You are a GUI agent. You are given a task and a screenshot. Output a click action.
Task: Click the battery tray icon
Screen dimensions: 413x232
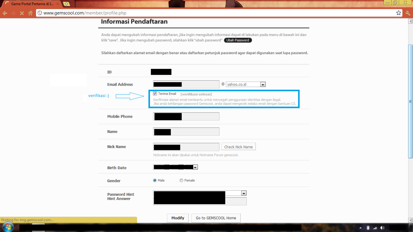368,228
